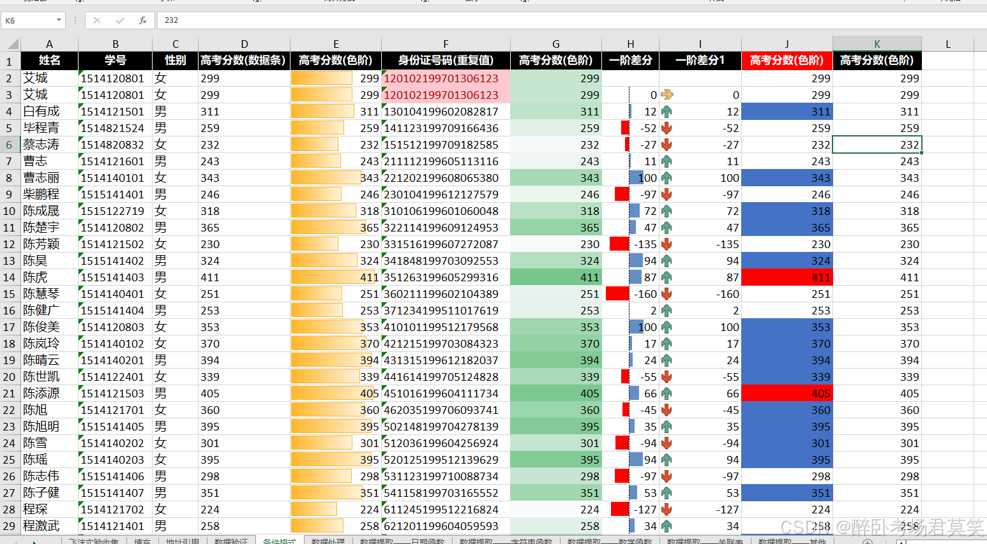Click difference cell -135 in column I
Viewport: 987px width, 544px height.
pos(700,244)
